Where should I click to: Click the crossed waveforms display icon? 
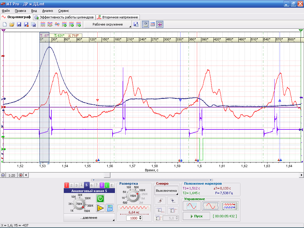50,24
